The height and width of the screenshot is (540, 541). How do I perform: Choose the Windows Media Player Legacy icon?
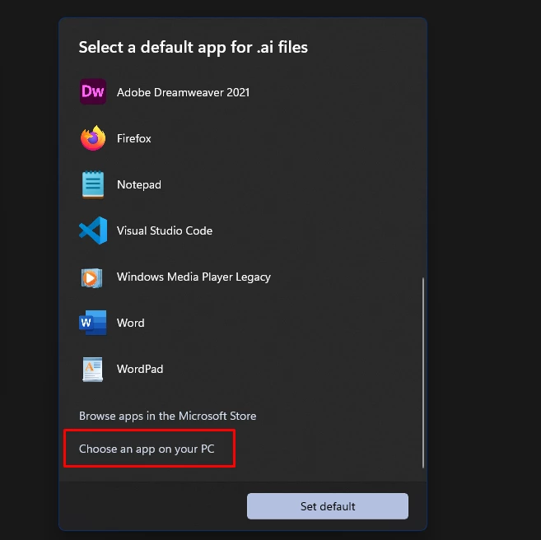[91, 277]
